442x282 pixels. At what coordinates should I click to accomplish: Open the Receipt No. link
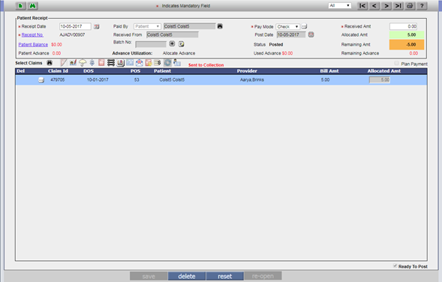click(x=32, y=35)
